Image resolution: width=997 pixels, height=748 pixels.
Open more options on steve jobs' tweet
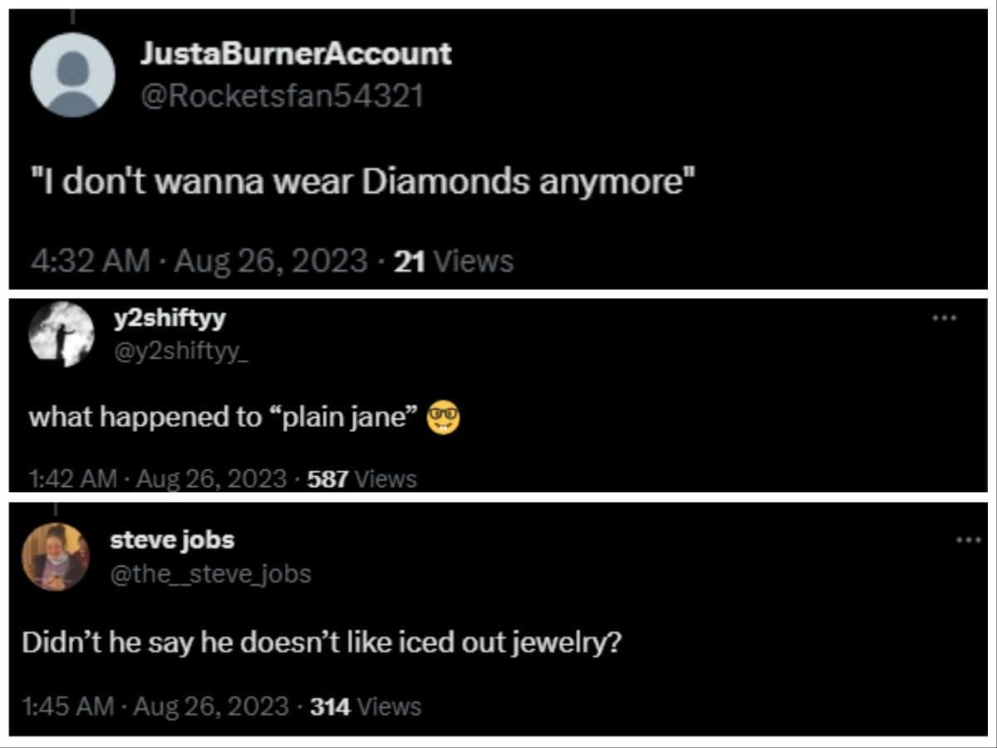[968, 540]
